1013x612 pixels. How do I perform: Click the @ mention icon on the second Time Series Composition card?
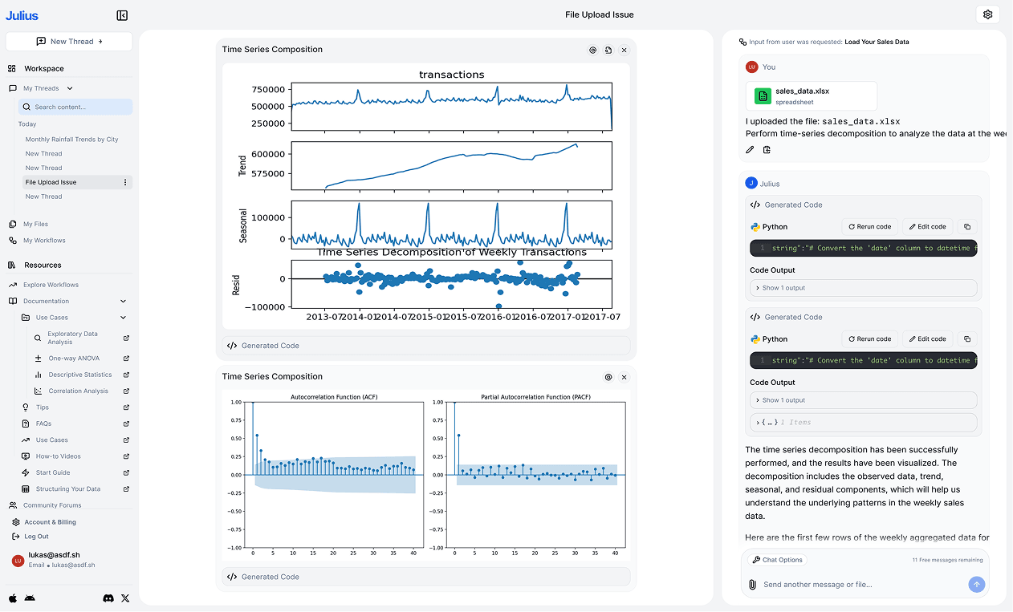coord(608,377)
